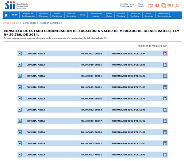This screenshot has height=161, width=184.
Task: Select Declaraciones Juradas in navigation bar
Action: (x=96, y=15)
